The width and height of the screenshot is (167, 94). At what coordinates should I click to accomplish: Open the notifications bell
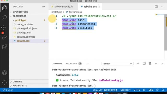pos(163,90)
